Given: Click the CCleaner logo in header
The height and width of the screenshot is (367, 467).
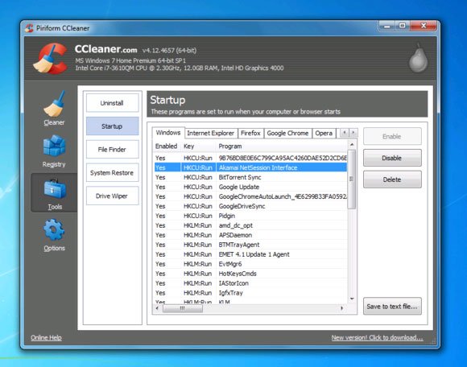Looking at the screenshot, I should 50,59.
